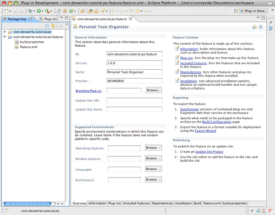Viewport: 275px width, 215px height.
Task: Open the Dependencies editor page tab
Action: coord(162,203)
